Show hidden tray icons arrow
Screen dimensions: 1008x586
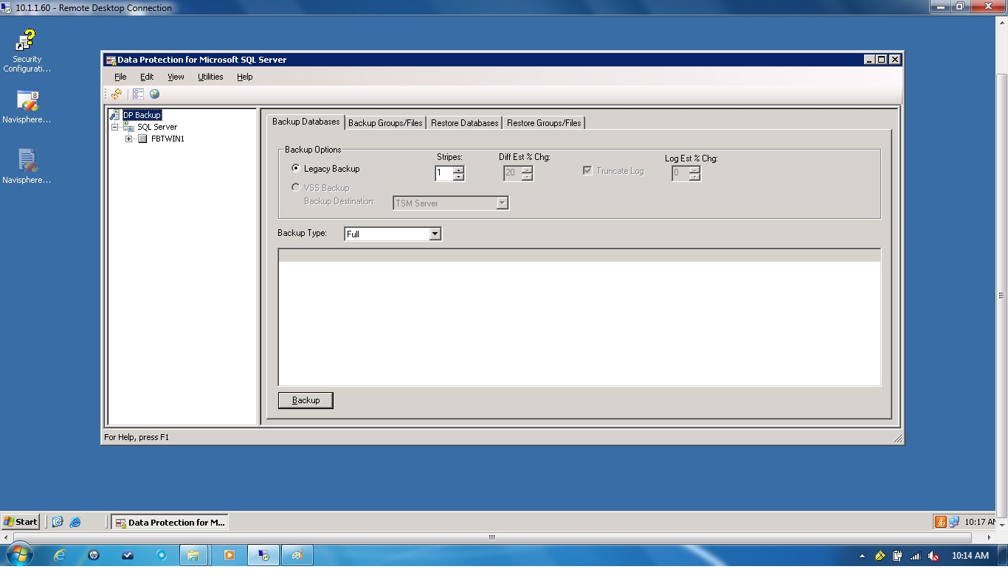coord(862,556)
